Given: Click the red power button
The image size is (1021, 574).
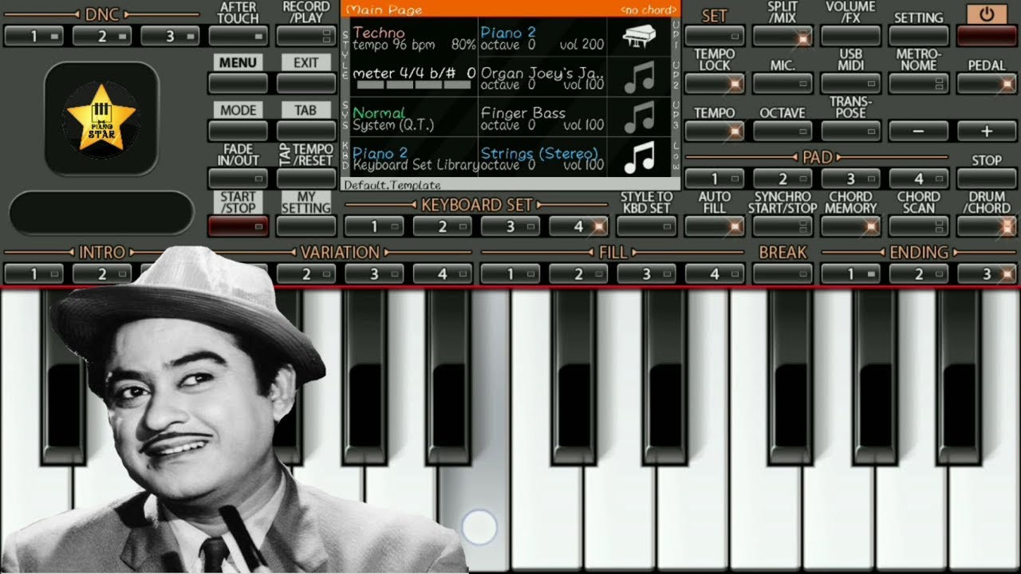Looking at the screenshot, I should pyautogui.click(x=987, y=36).
